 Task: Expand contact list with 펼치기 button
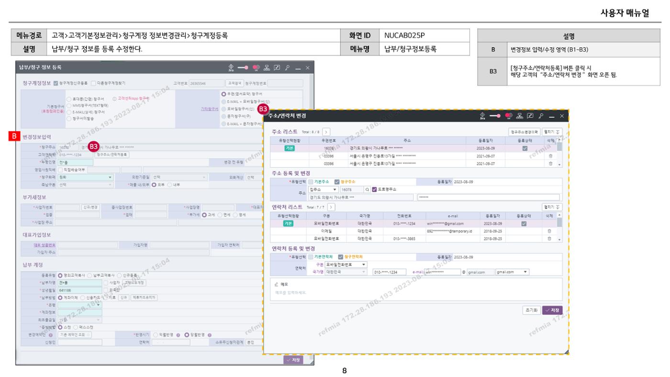pyautogui.click(x=553, y=207)
